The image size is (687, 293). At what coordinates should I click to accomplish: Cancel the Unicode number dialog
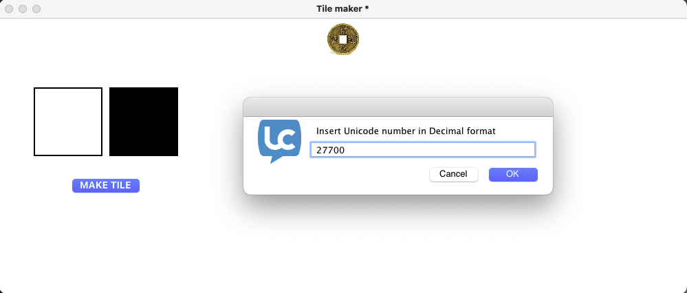click(453, 174)
